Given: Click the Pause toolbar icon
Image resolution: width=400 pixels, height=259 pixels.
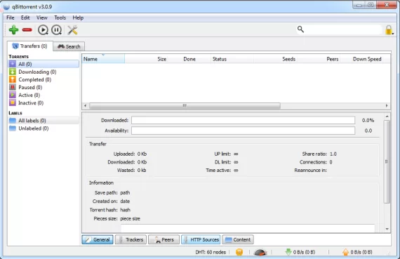Looking at the screenshot, I should [56, 30].
